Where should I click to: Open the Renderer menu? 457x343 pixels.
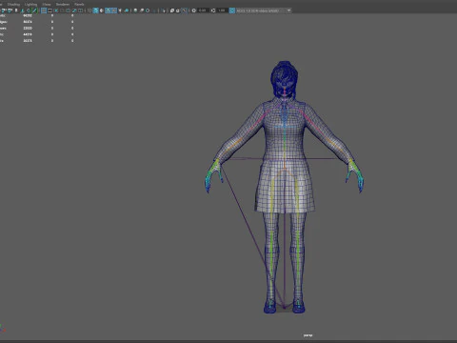point(63,5)
